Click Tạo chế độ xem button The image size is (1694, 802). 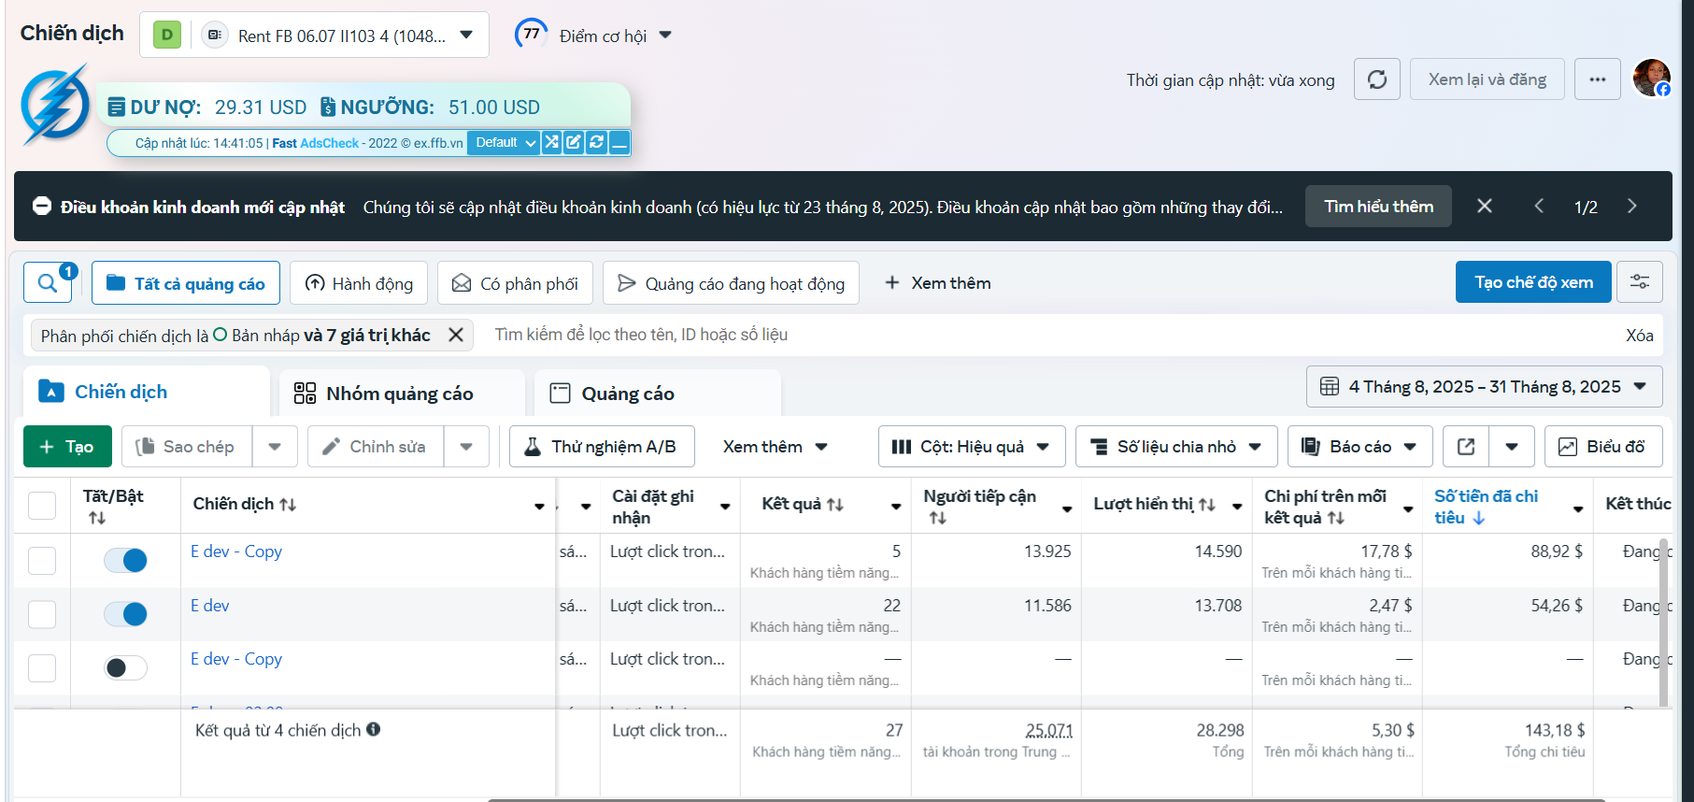pyautogui.click(x=1533, y=281)
